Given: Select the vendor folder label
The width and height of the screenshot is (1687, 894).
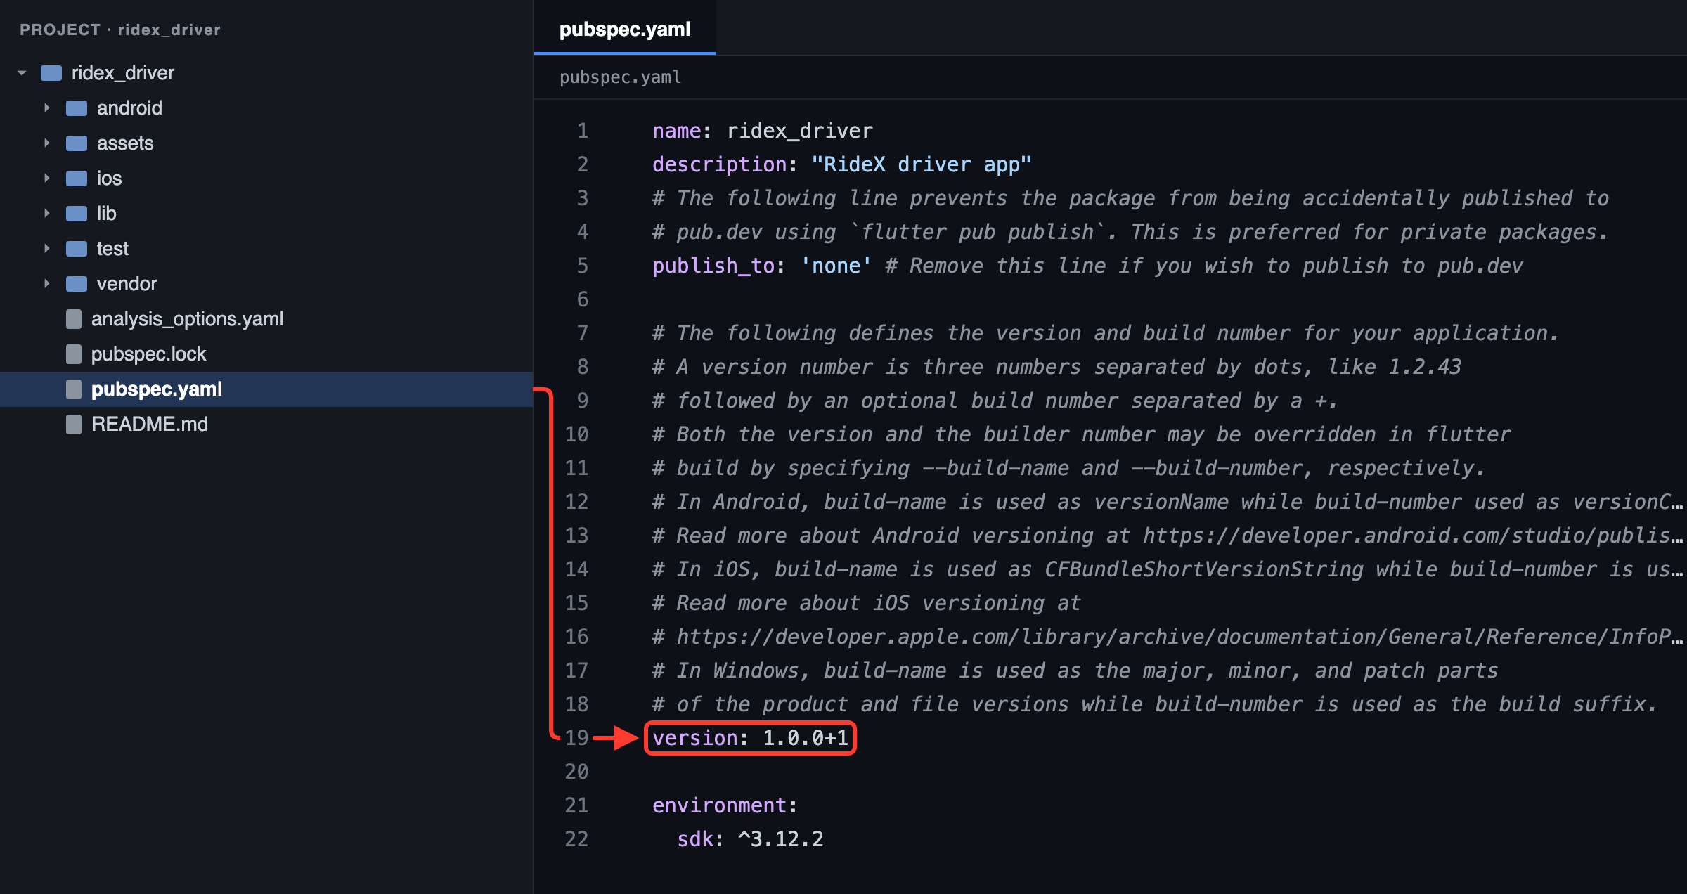Looking at the screenshot, I should pos(127,284).
